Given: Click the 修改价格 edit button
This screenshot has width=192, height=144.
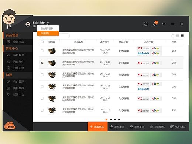Looking at the screenshot, I should click(177, 127).
